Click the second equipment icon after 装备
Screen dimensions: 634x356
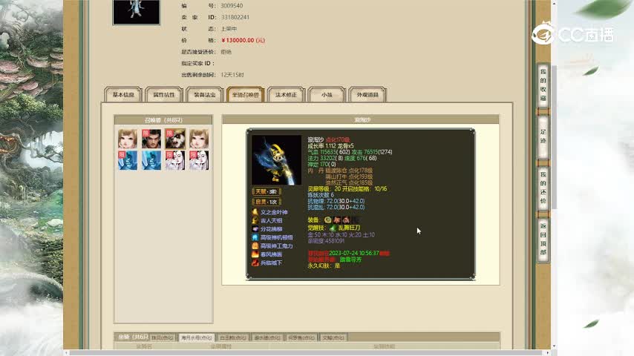click(337, 220)
